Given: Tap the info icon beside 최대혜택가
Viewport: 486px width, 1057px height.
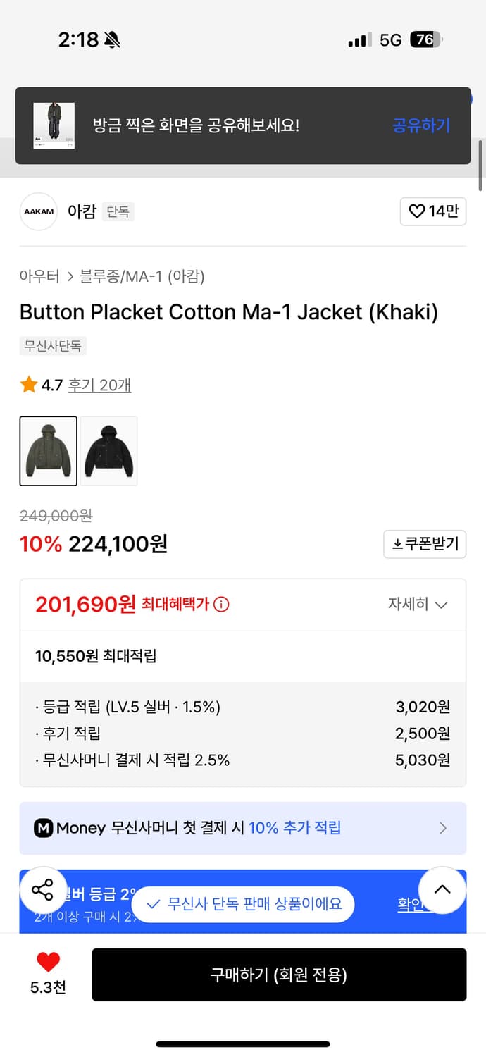Looking at the screenshot, I should (221, 605).
